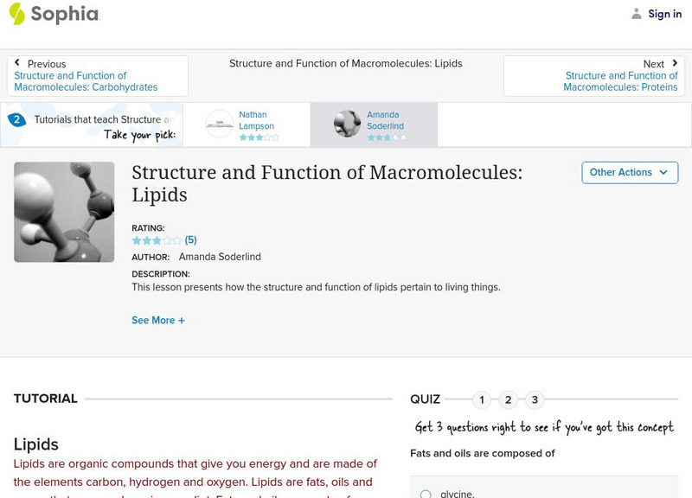Select the glycine answer option
The image size is (692, 498).
pyautogui.click(x=425, y=493)
